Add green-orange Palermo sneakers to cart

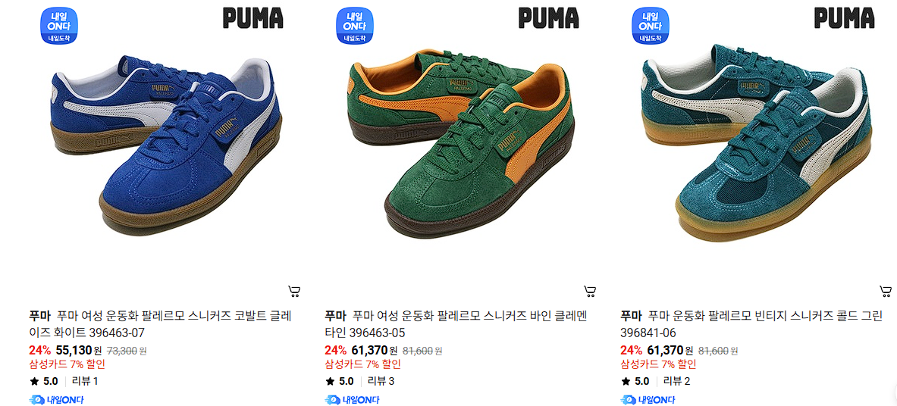coord(591,292)
